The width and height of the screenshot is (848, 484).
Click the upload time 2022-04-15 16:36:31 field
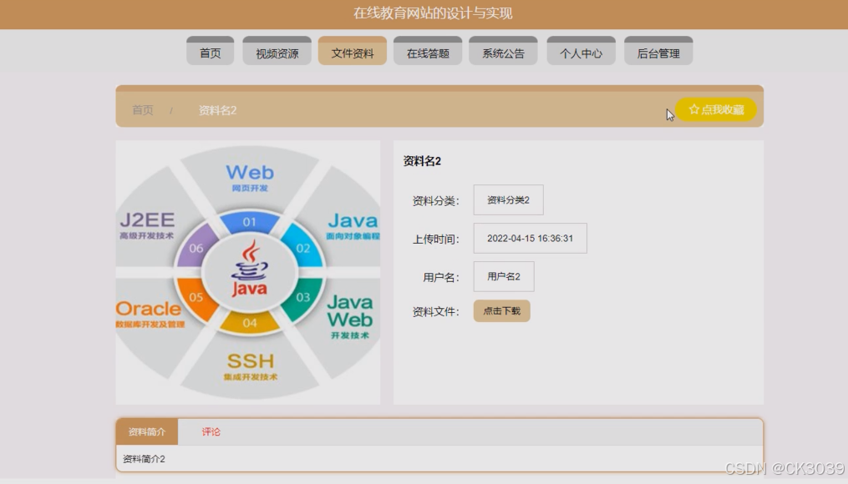(530, 238)
